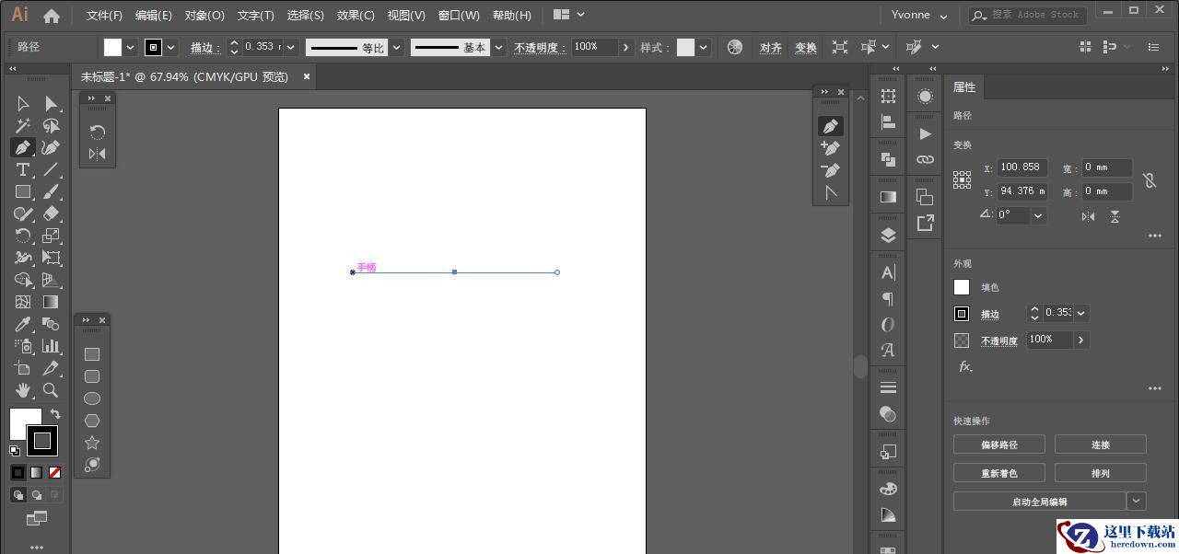
Task: Select Anchor Point convert tool in pen panel
Action: (x=831, y=192)
